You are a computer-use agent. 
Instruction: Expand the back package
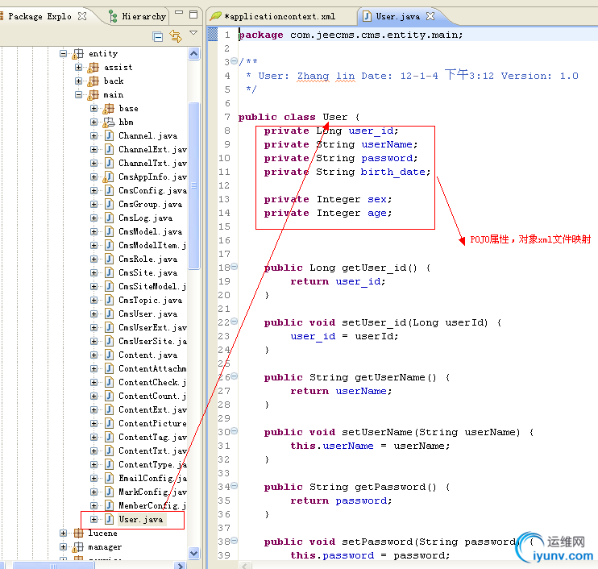click(78, 81)
